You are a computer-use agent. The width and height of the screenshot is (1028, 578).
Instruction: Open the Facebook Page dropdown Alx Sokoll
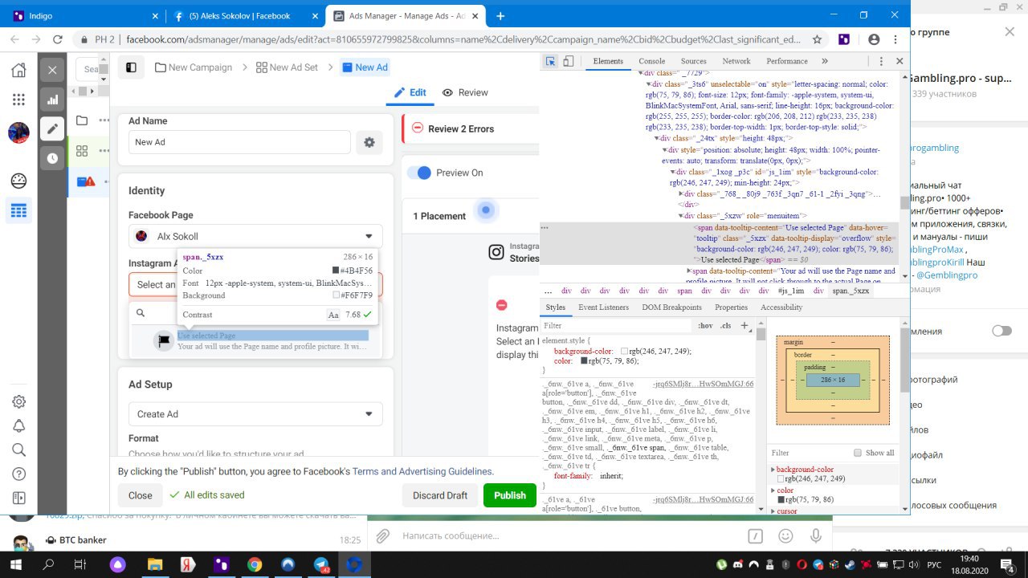point(255,236)
